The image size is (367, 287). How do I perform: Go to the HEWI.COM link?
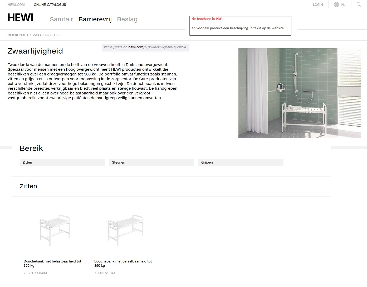[16, 5]
